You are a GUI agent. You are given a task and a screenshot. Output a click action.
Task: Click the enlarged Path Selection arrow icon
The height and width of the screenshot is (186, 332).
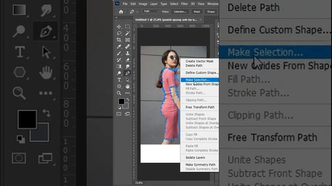coord(46,52)
